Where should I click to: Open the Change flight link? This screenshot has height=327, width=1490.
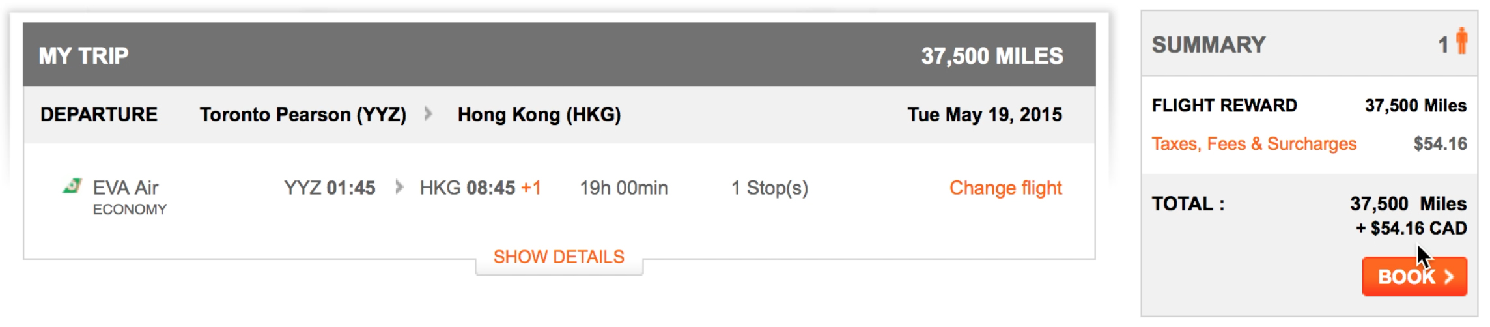1005,188
